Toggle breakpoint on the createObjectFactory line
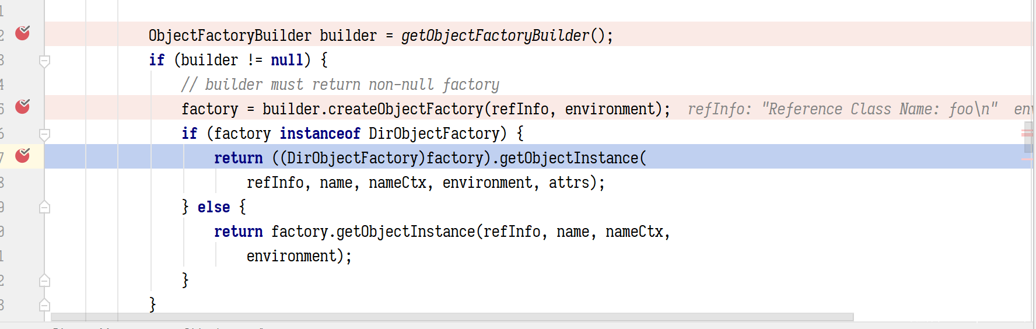This screenshot has height=329, width=1036. pyautogui.click(x=23, y=106)
